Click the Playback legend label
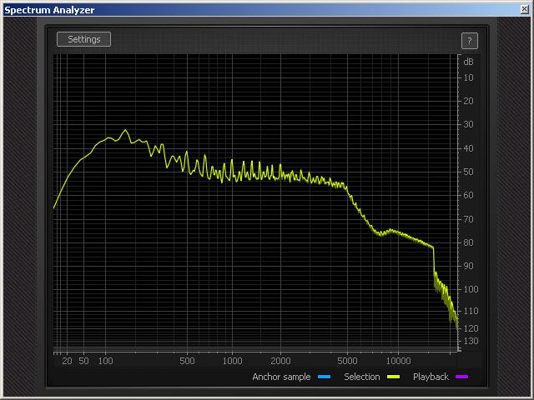 [x=431, y=377]
